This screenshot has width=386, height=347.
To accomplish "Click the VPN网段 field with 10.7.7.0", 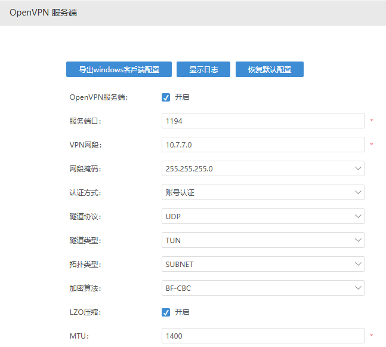I will [263, 145].
